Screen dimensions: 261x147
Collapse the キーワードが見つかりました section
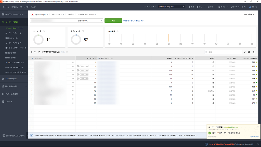[32, 52]
